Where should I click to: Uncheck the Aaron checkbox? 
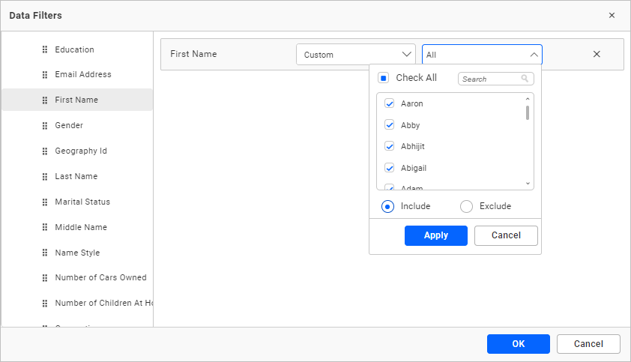click(390, 103)
